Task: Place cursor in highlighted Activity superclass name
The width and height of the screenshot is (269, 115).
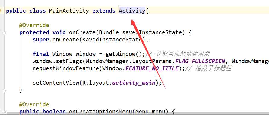Action: tap(132, 11)
